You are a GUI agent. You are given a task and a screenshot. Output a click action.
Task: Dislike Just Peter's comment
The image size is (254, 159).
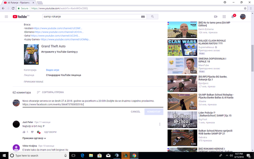pos(33,132)
